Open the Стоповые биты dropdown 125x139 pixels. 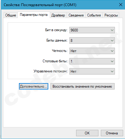[92, 61]
